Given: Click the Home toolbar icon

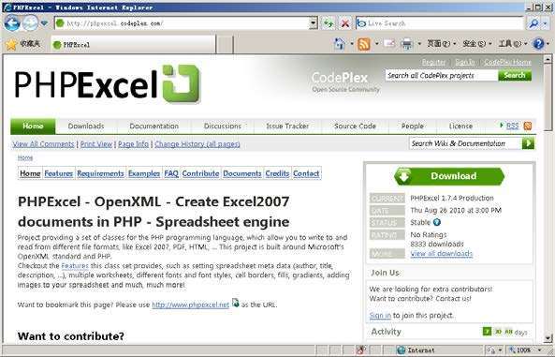Looking at the screenshot, I should 339,44.
